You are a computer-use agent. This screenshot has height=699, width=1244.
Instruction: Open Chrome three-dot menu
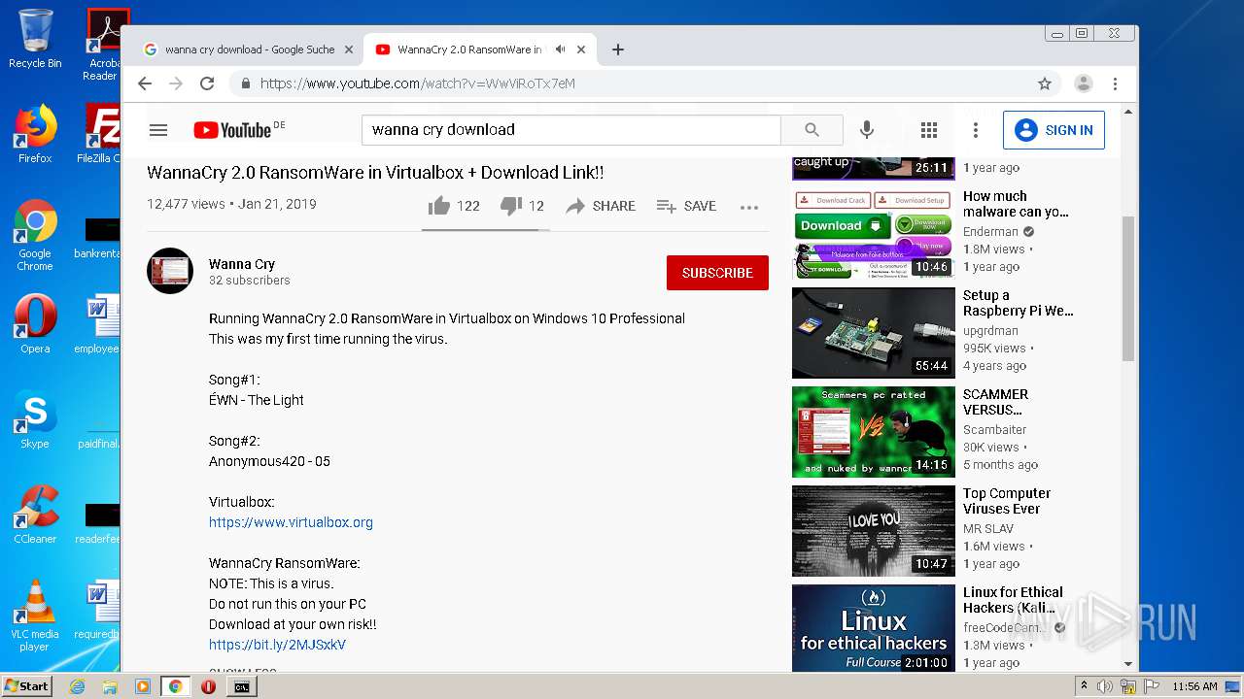(1116, 83)
